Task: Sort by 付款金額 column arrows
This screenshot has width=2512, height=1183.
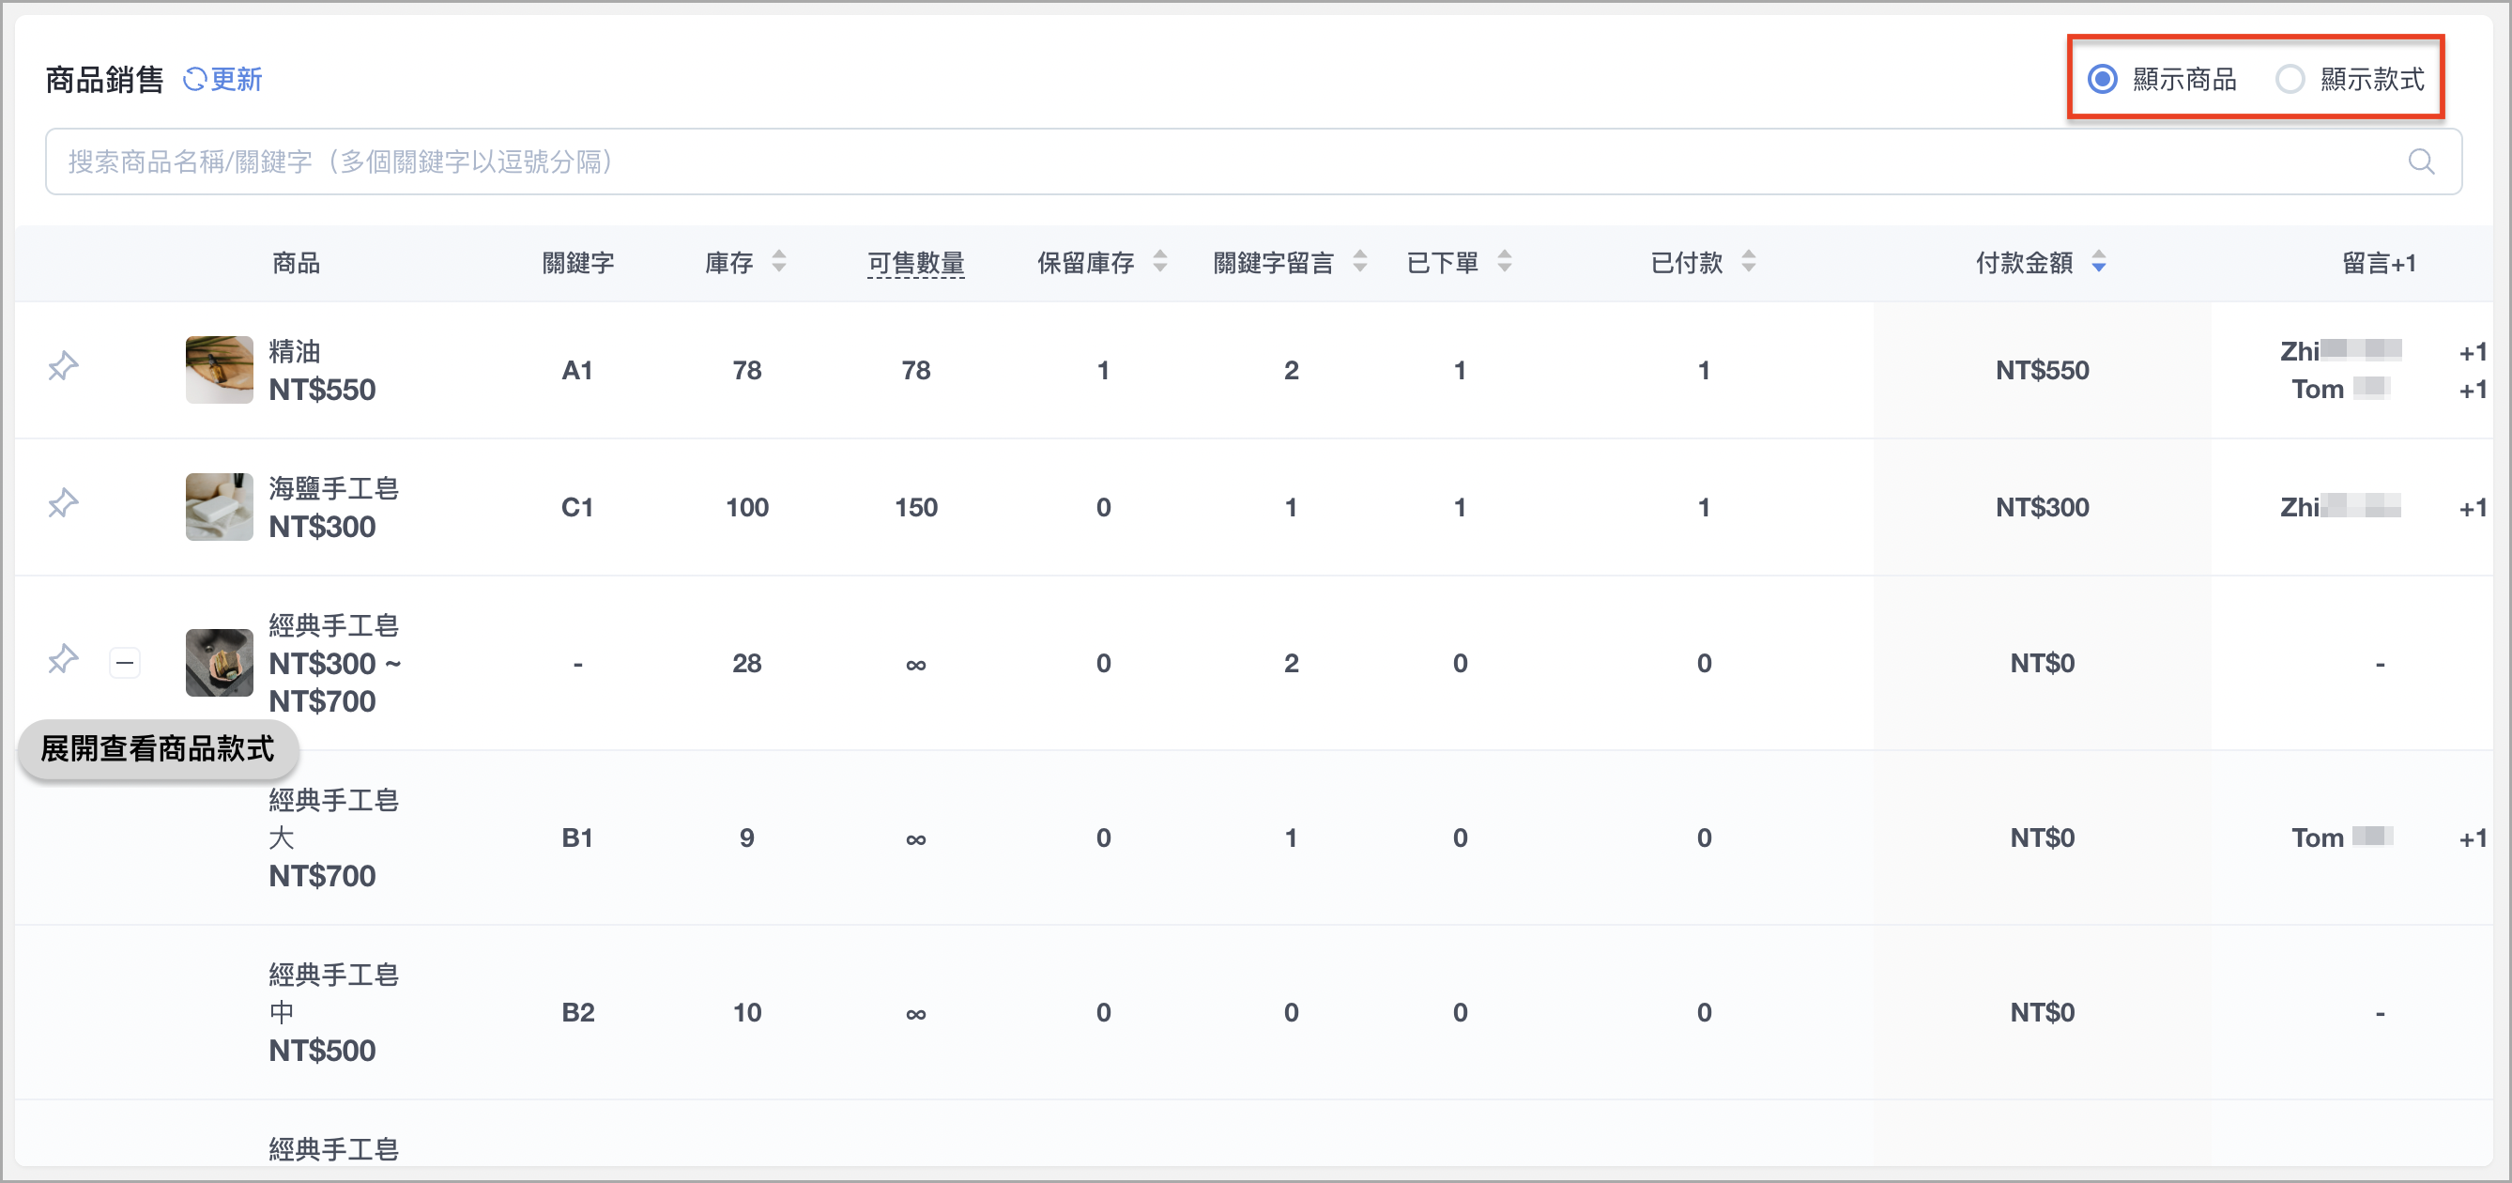Action: pyautogui.click(x=2099, y=261)
